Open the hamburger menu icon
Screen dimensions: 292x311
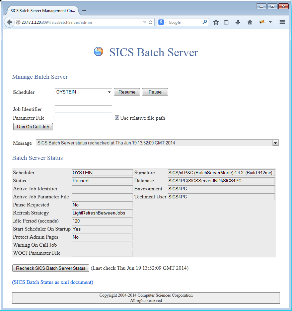coord(282,22)
